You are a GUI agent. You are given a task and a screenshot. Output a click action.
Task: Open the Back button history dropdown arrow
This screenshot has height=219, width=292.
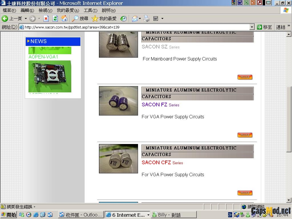[x=26, y=19]
